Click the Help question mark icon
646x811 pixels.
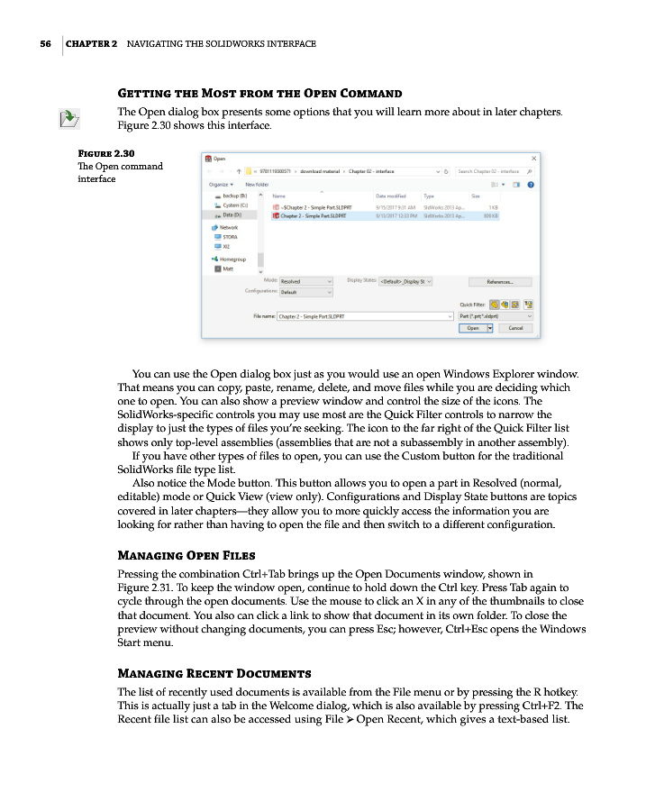(x=532, y=184)
